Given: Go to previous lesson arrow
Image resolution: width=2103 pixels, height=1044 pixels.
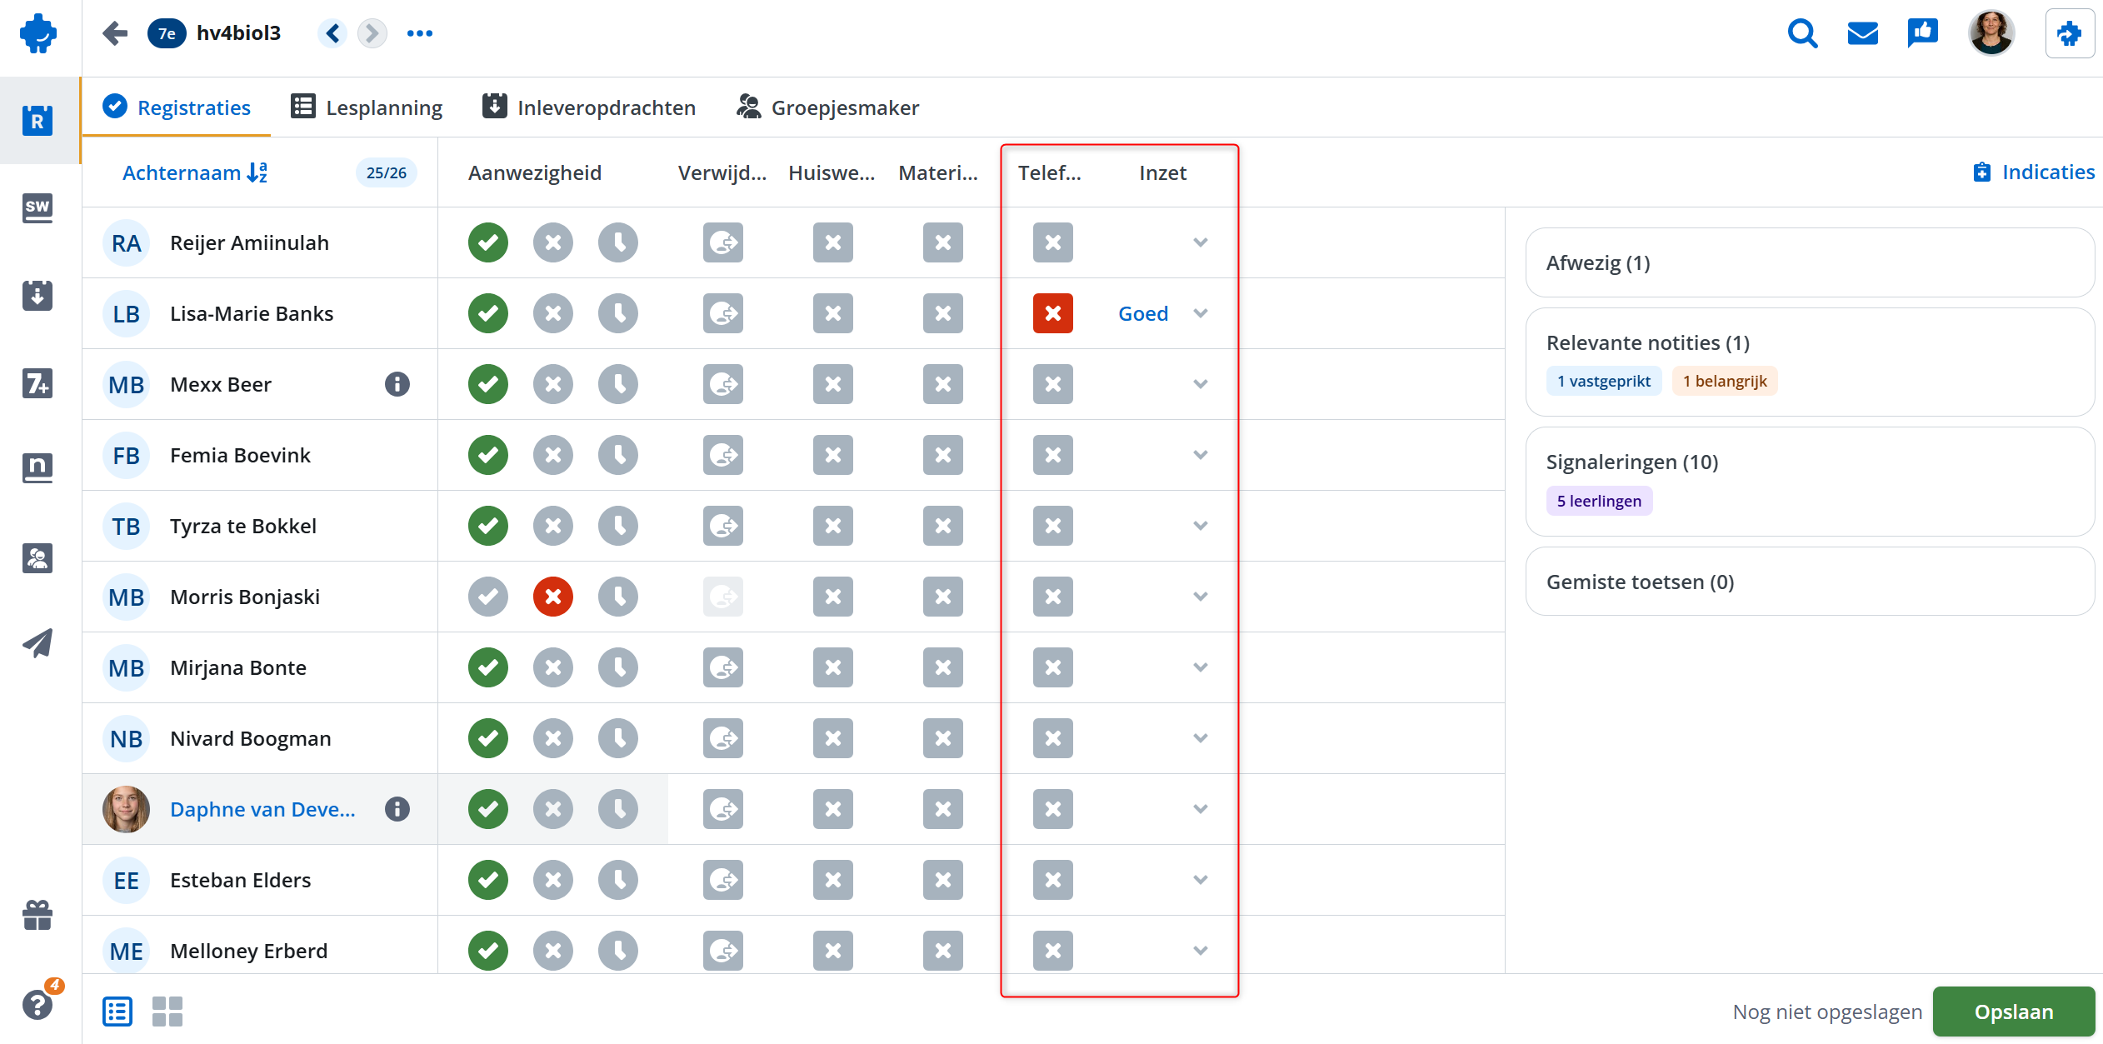Looking at the screenshot, I should point(332,33).
